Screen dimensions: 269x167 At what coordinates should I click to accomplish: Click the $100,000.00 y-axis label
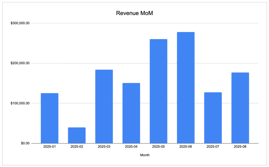point(20,103)
